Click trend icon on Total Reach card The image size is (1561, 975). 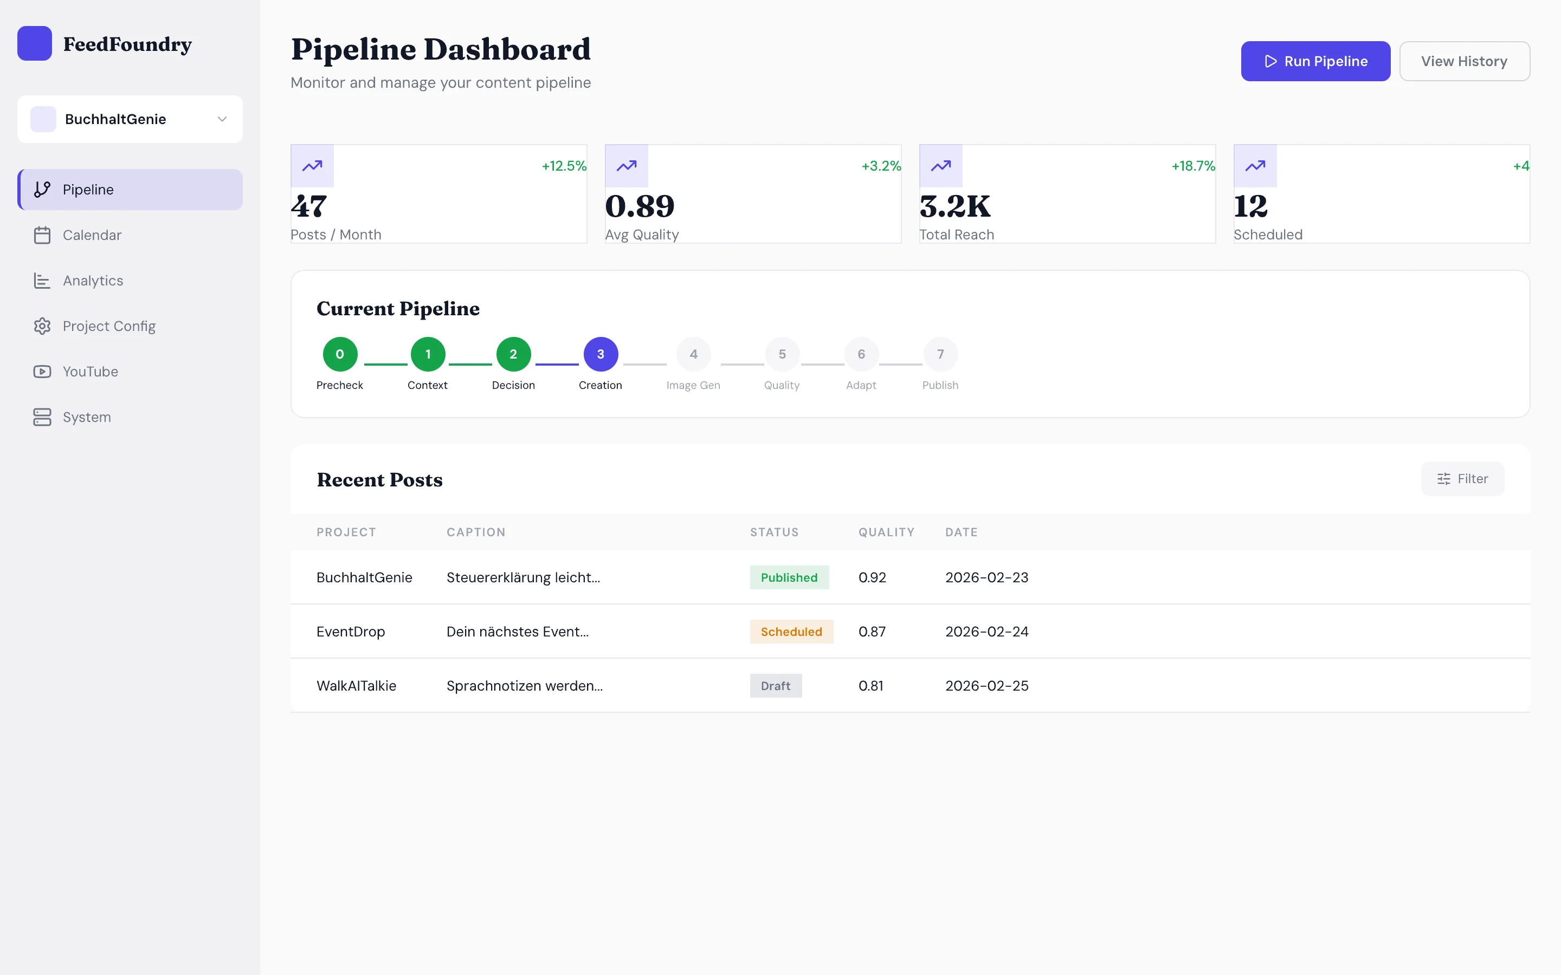[940, 166]
